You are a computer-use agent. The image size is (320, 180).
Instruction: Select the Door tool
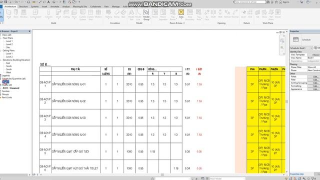point(16,14)
